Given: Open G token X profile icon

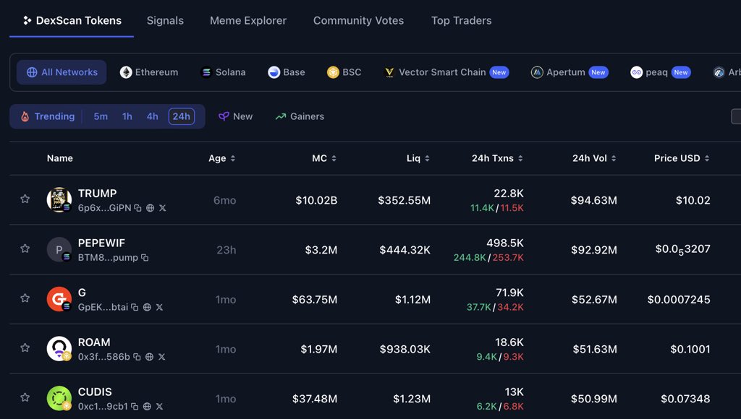Looking at the screenshot, I should [x=159, y=307].
